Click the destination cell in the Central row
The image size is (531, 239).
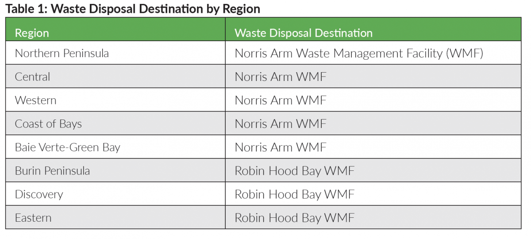point(281,77)
